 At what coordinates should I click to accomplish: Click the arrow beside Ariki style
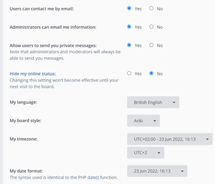click(155, 121)
